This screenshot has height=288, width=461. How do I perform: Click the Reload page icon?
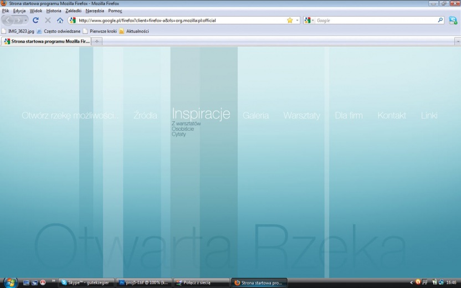35,20
